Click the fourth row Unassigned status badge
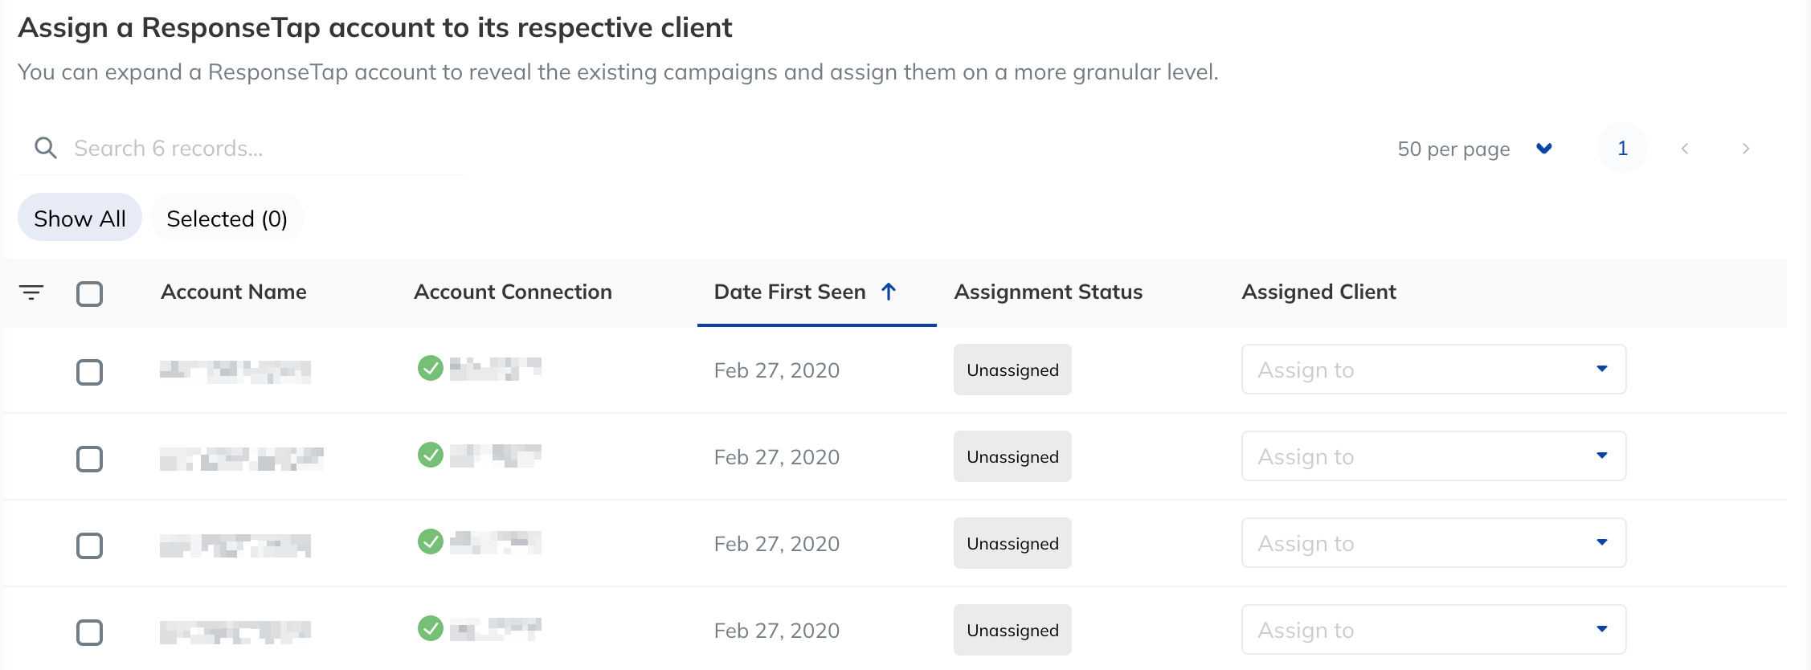This screenshot has height=670, width=1811. click(1012, 630)
